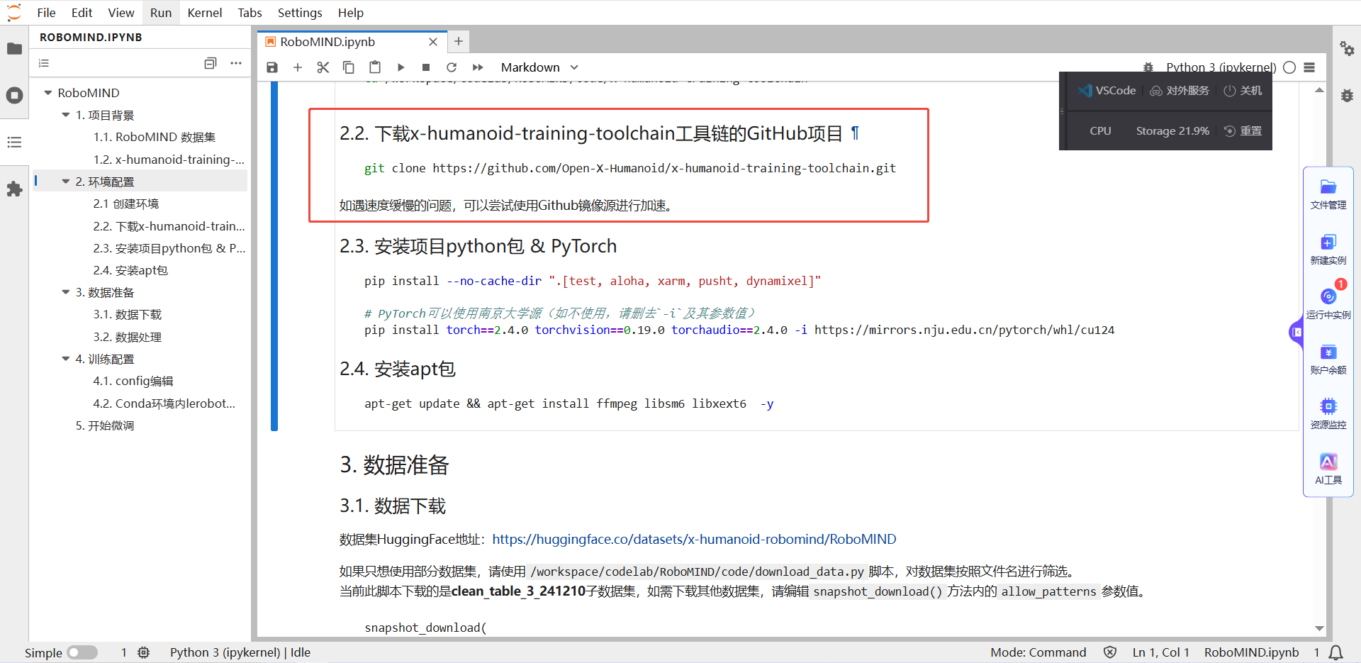This screenshot has width=1361, height=663.
Task: Restart the kernel
Action: click(x=452, y=67)
